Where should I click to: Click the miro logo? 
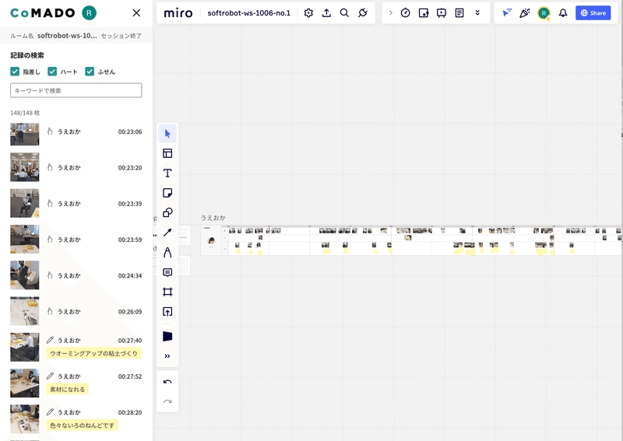click(178, 13)
